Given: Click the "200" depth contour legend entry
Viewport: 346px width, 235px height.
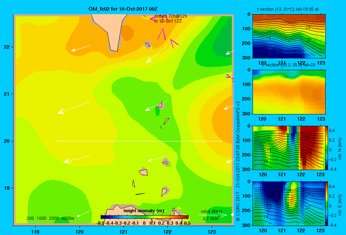Looking at the screenshot, I should click(x=30, y=218).
